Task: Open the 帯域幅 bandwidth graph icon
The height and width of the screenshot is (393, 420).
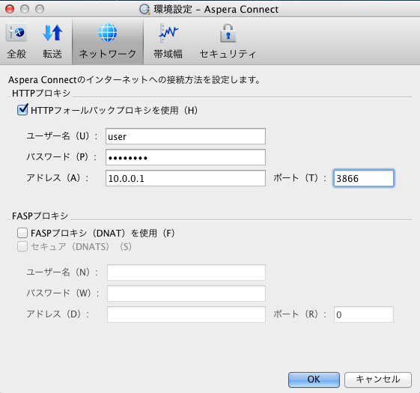Action: click(x=168, y=33)
